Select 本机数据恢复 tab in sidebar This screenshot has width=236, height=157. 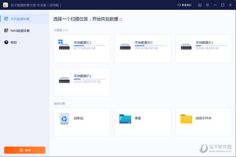point(20,19)
